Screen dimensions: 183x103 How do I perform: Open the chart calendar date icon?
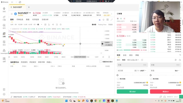45,25
